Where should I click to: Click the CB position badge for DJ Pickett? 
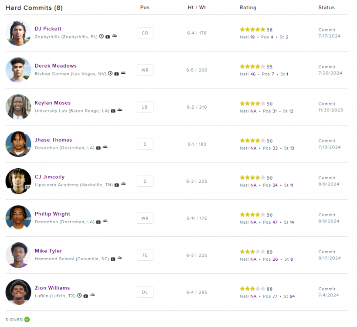pos(145,33)
